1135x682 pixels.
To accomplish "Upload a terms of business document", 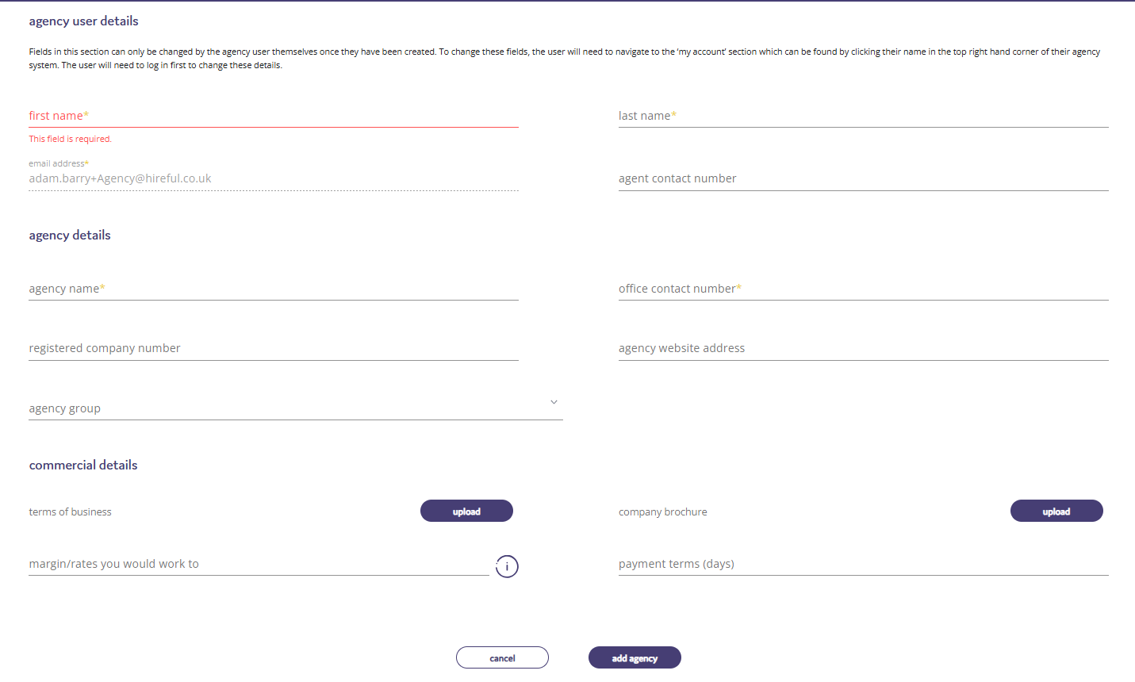I will coord(466,511).
